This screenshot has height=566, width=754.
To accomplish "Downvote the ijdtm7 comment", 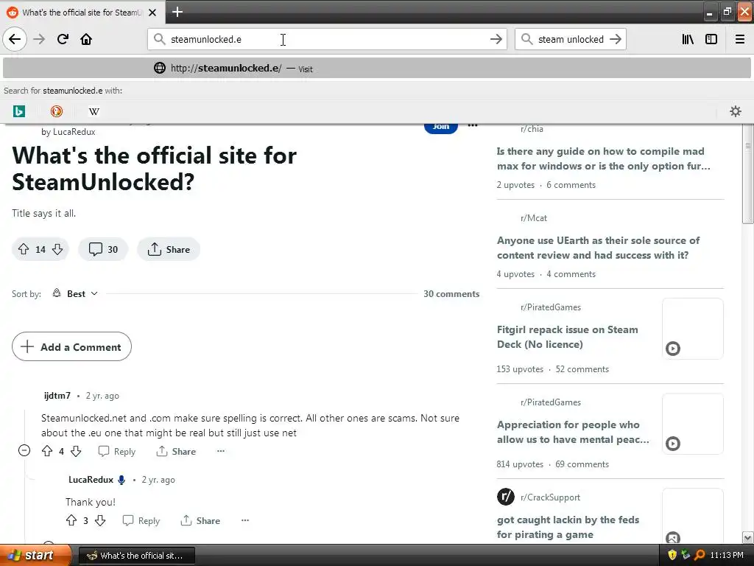I will (76, 451).
